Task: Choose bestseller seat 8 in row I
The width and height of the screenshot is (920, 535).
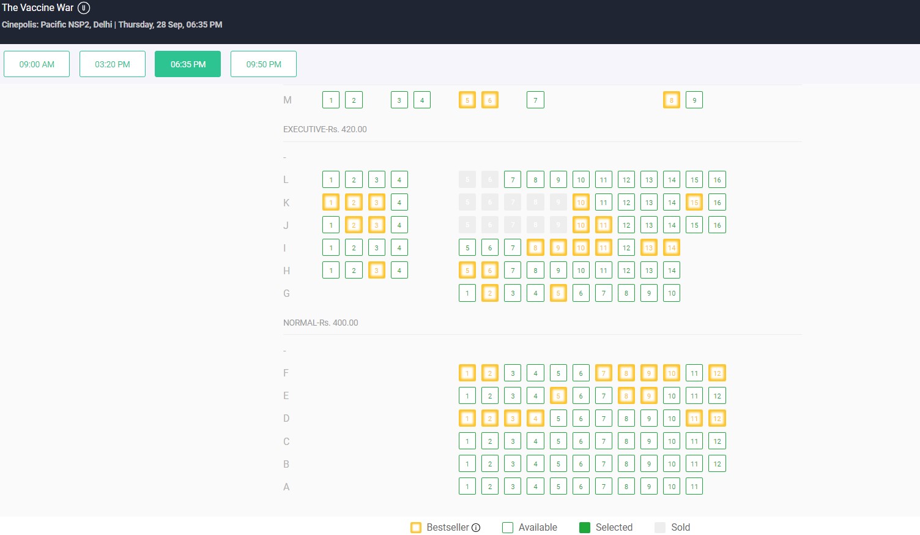Action: click(535, 248)
